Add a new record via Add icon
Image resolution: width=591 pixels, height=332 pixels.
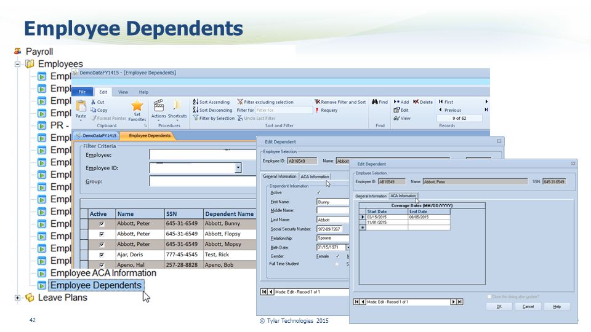tap(396, 102)
